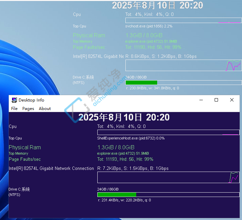Click Top Cpu label in Desktop Info window
Screen dimensions: 242x220
[15, 138]
